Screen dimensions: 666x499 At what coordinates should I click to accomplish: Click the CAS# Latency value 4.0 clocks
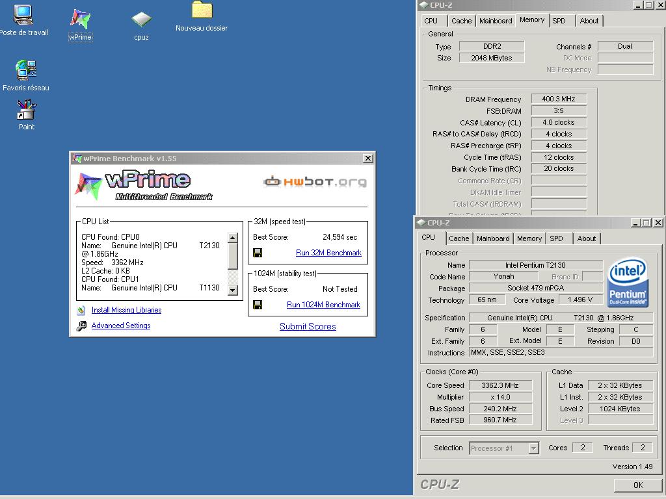pyautogui.click(x=559, y=122)
